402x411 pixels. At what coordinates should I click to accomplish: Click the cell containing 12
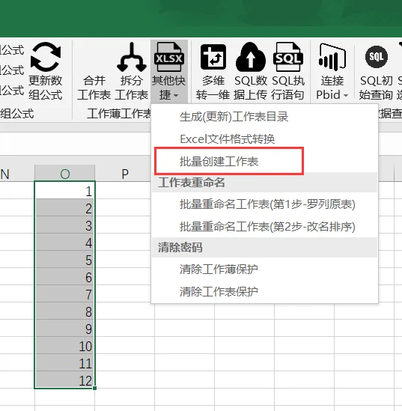[64, 380]
